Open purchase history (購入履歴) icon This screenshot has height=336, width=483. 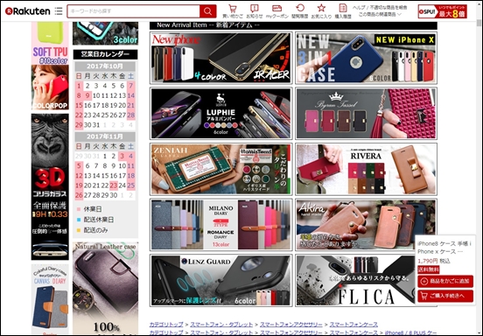(342, 11)
